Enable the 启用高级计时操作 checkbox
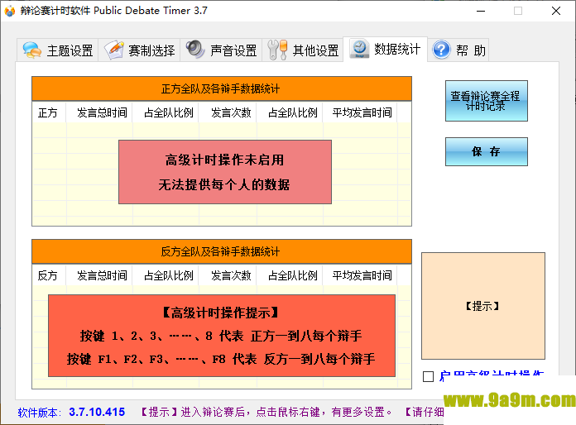576x425 pixels. coord(428,377)
